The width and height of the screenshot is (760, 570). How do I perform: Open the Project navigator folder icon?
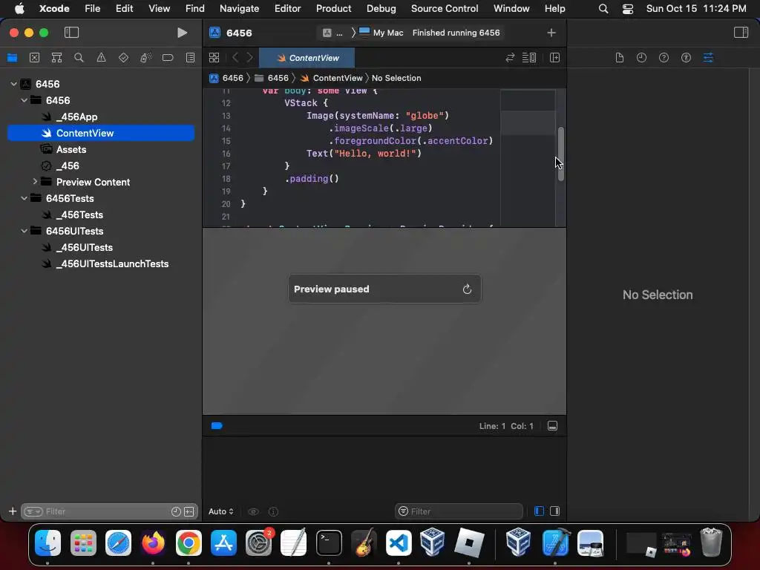(x=12, y=58)
